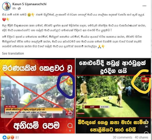Click the blue like reaction icon
The image size is (152, 140).
[x=4, y=137]
